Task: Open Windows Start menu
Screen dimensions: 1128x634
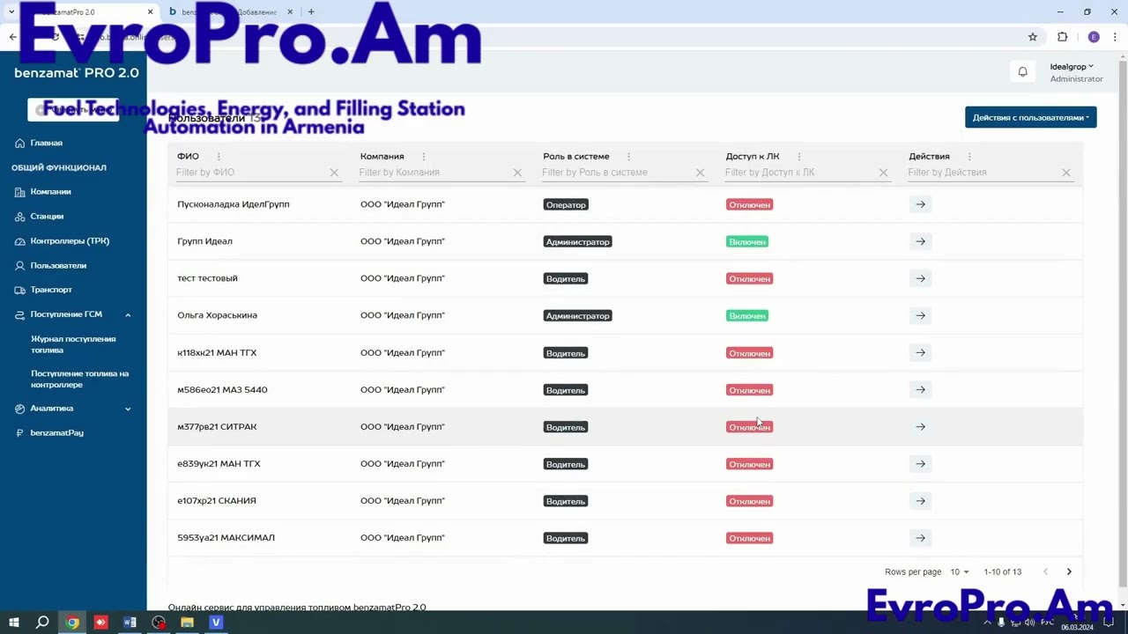Action: click(x=13, y=623)
